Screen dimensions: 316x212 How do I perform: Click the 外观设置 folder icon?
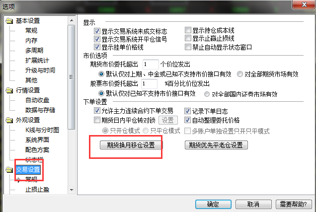pyautogui.click(x=9, y=120)
